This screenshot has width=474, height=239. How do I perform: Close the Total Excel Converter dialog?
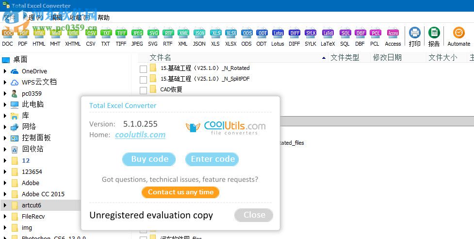[254, 215]
